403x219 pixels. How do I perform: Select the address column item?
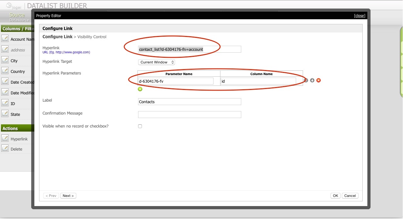tap(18, 50)
